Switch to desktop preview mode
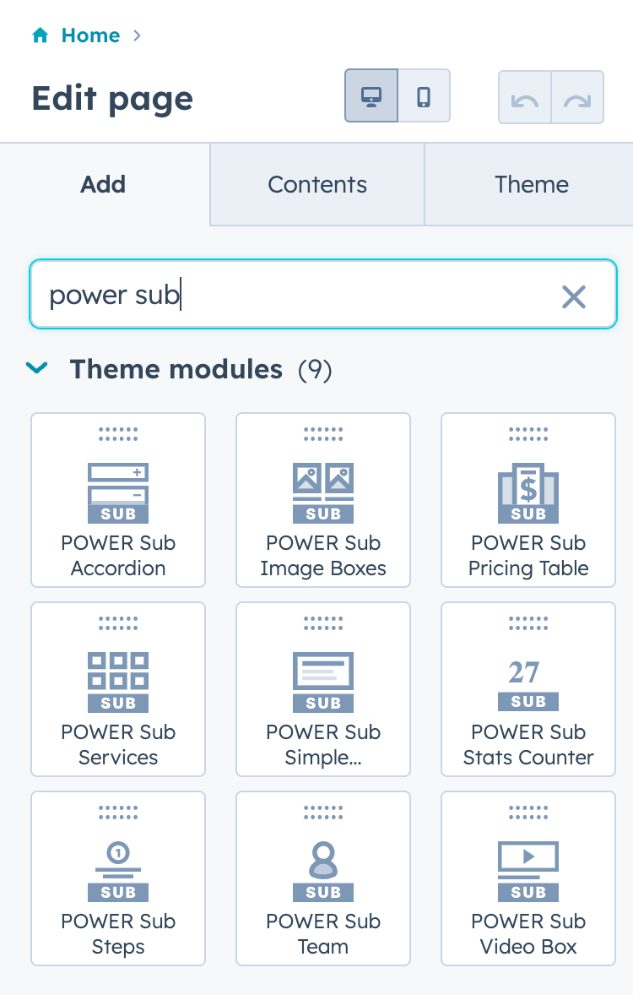The width and height of the screenshot is (633, 995). pos(371,95)
